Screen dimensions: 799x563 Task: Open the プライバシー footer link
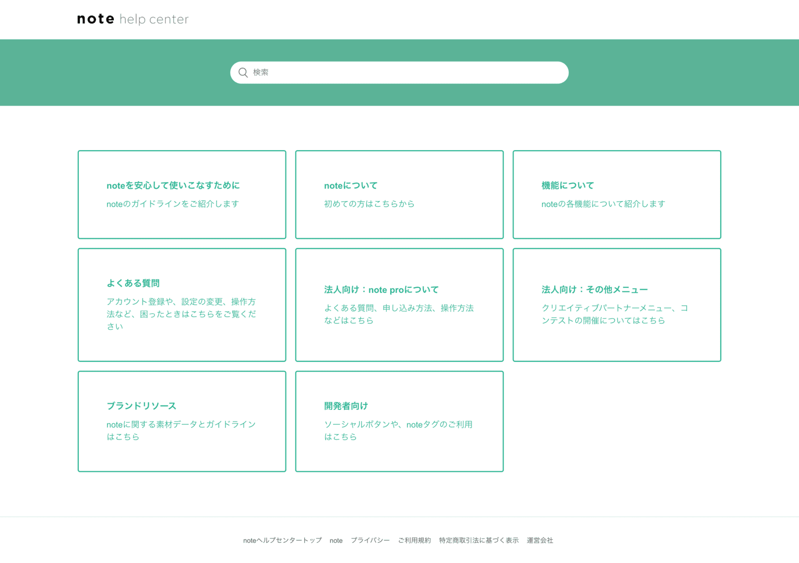(370, 541)
